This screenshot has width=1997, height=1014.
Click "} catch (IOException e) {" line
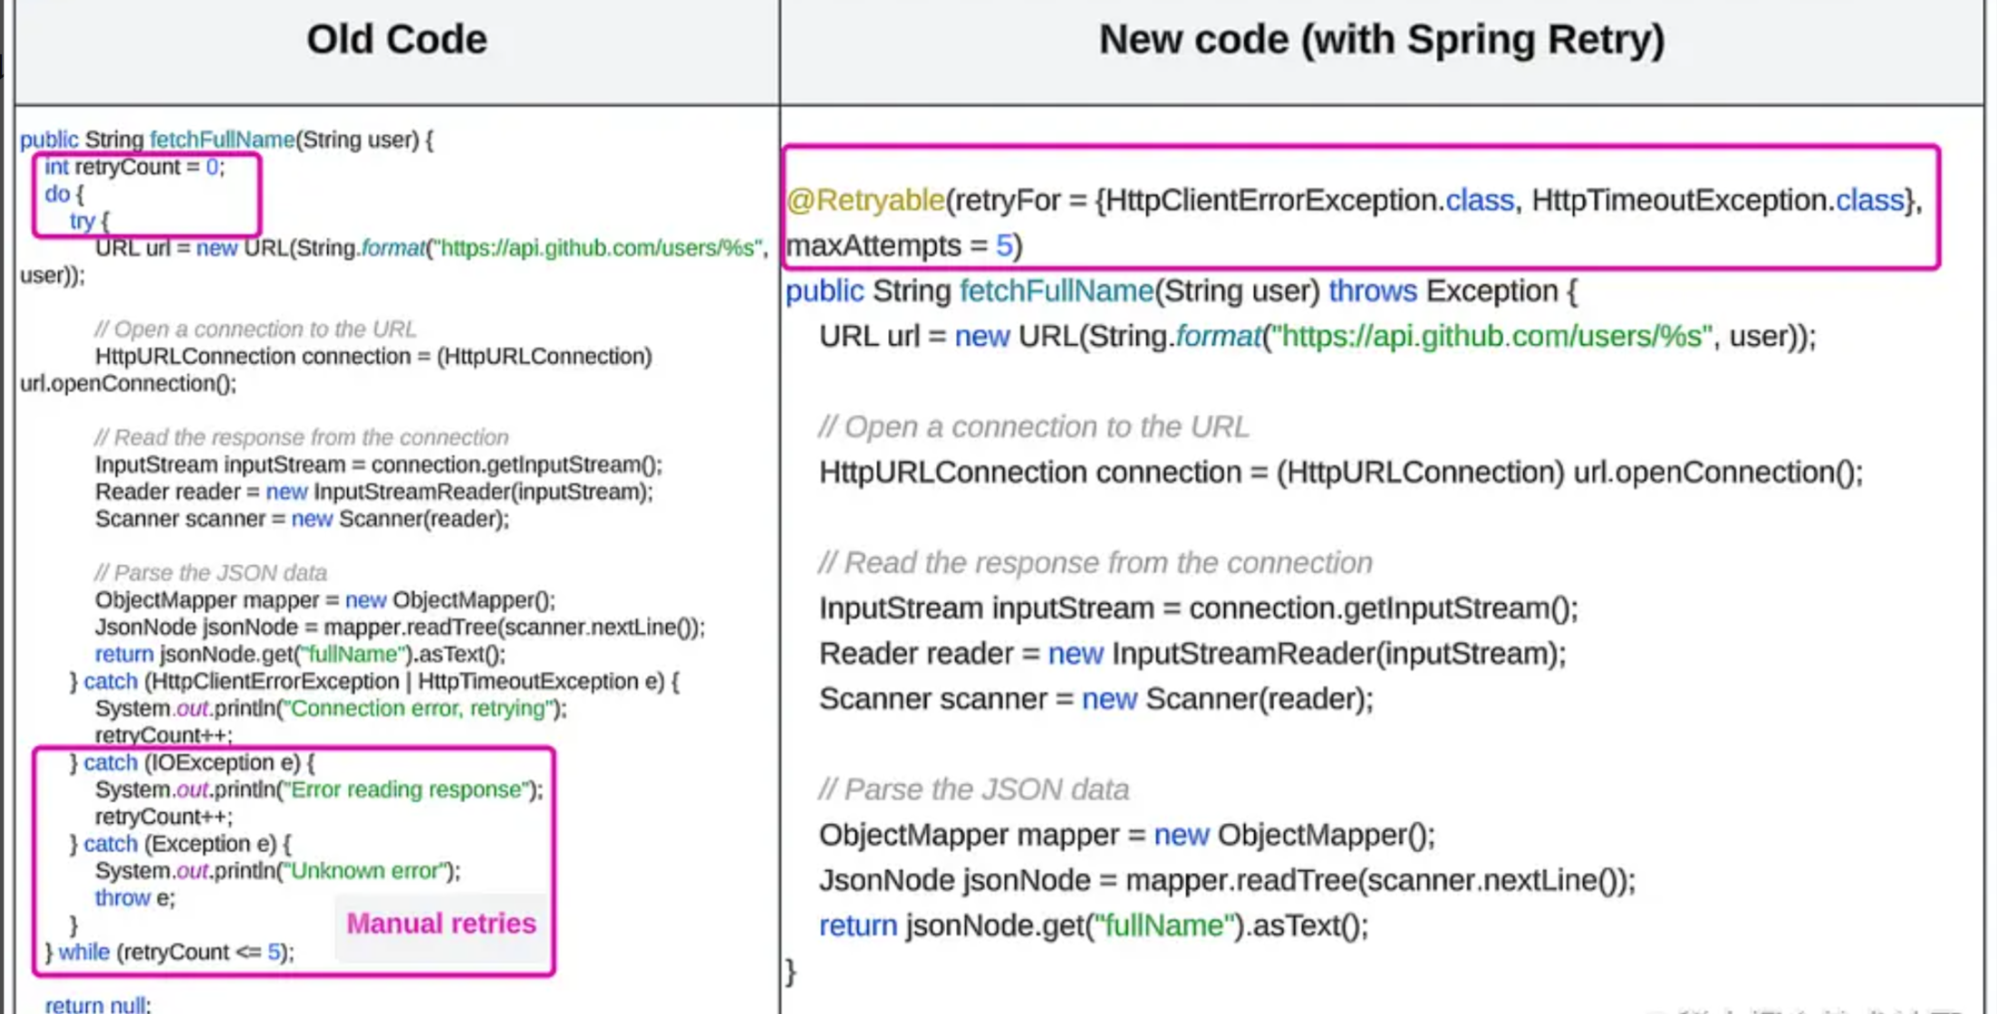tap(192, 762)
